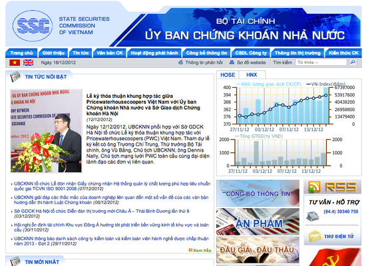Select the HOSE chart tab
Screen dimensions: 368x266
pyautogui.click(x=228, y=75)
